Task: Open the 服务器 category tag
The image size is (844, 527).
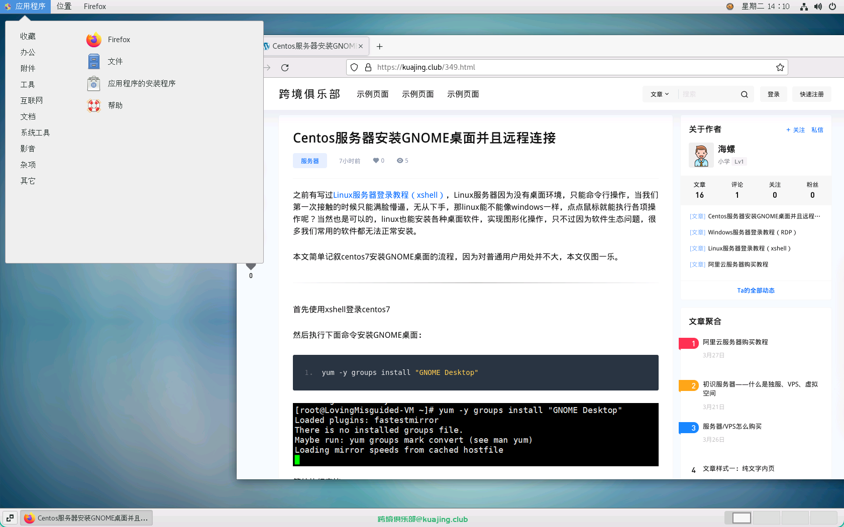Action: click(310, 161)
